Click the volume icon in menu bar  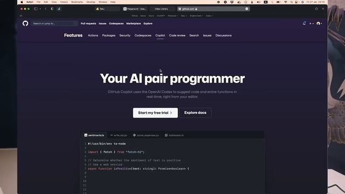259,2
